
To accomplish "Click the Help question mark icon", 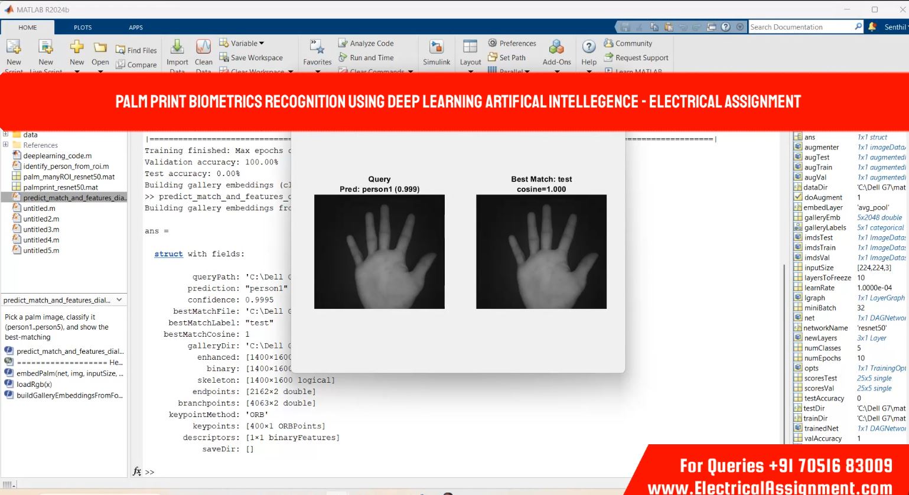I will (x=589, y=47).
